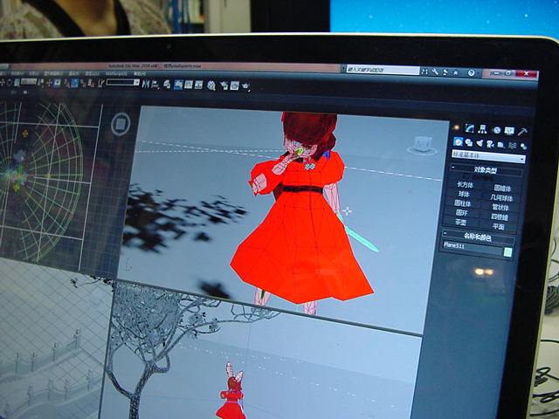Image resolution: width=559 pixels, height=419 pixels.
Task: Open the Rendered Frame Window
Action: pyautogui.click(x=234, y=86)
